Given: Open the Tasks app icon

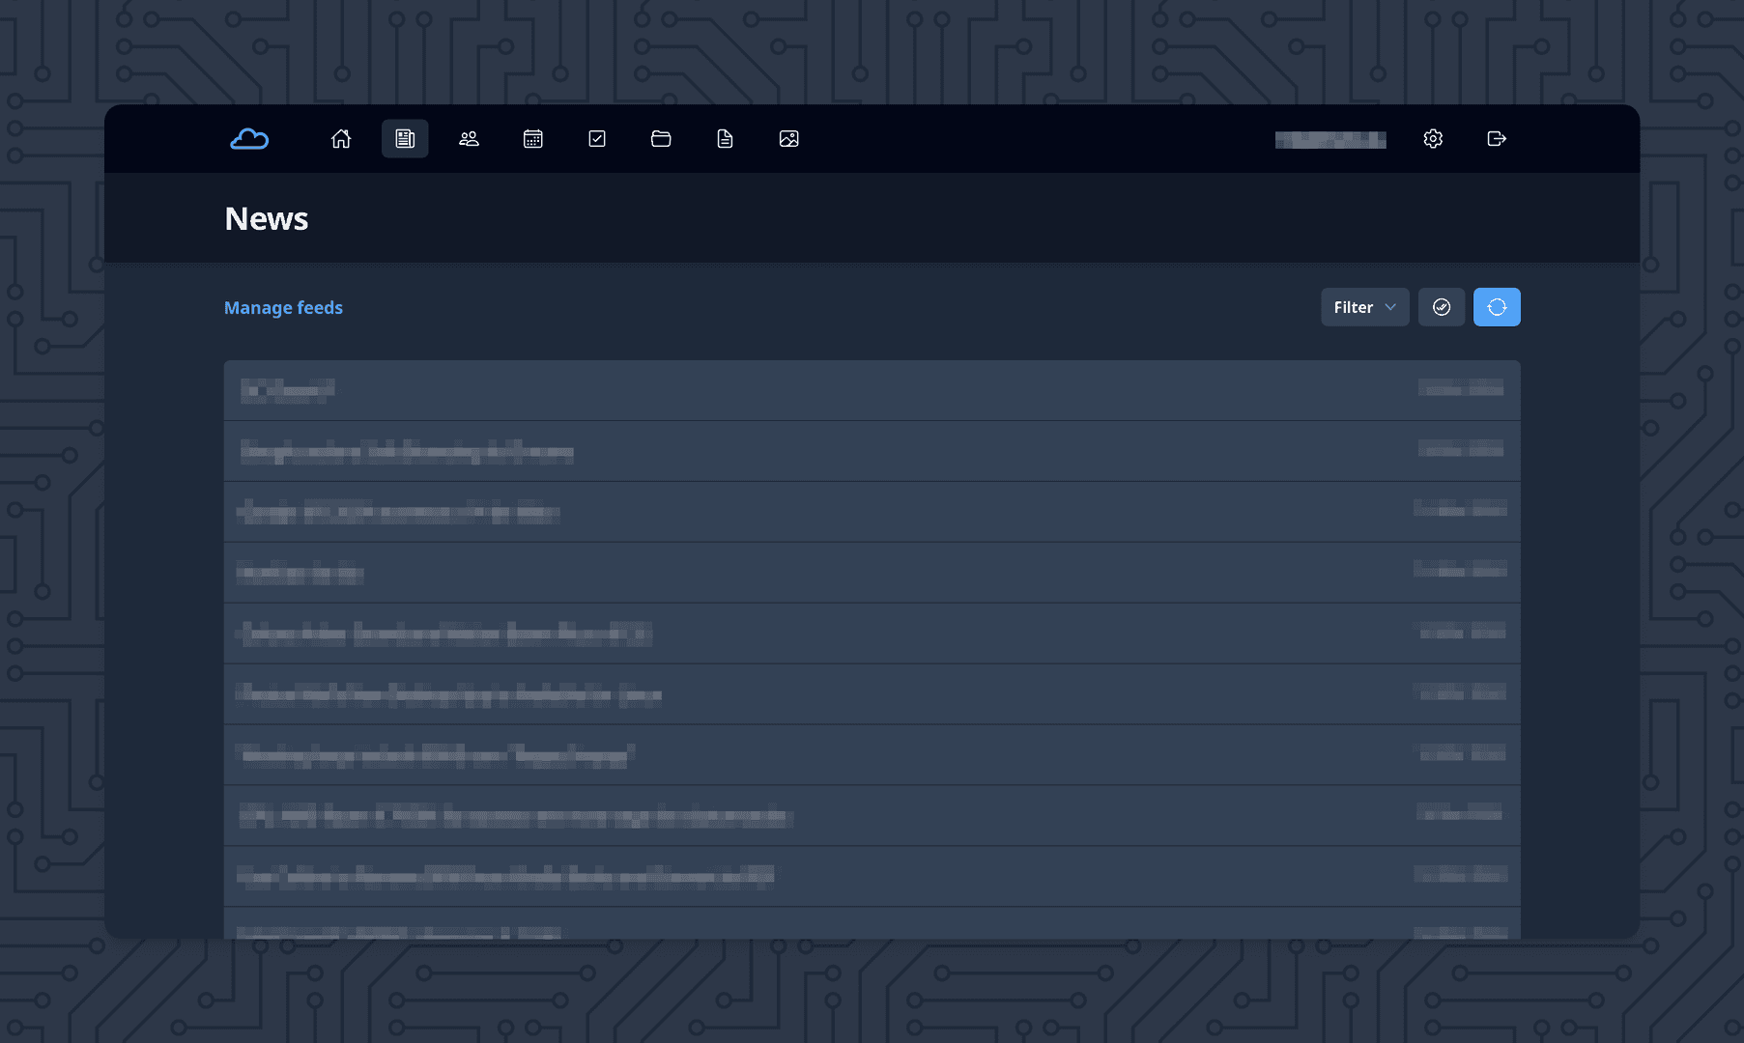Looking at the screenshot, I should (597, 138).
